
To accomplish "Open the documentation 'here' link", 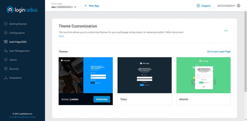I will (61, 36).
